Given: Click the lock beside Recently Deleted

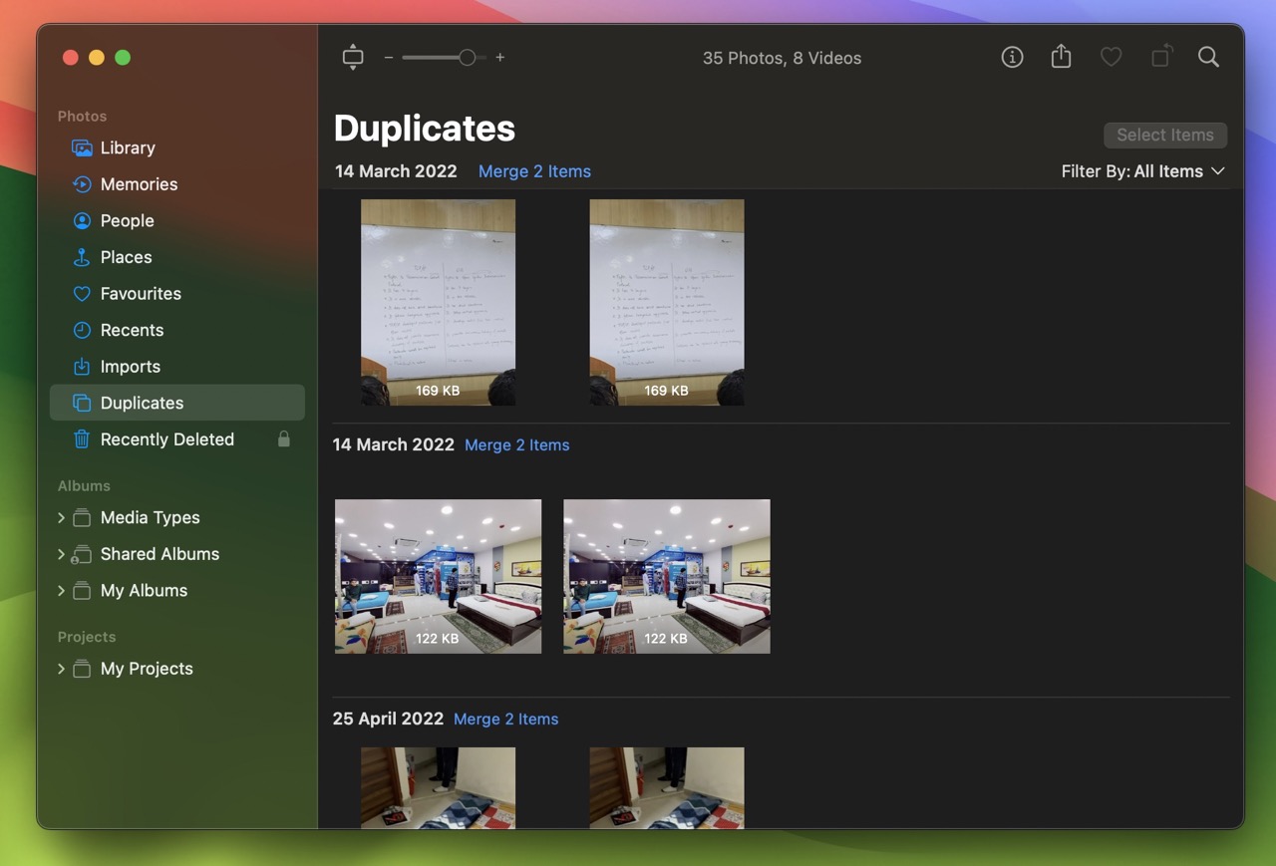Looking at the screenshot, I should (285, 438).
